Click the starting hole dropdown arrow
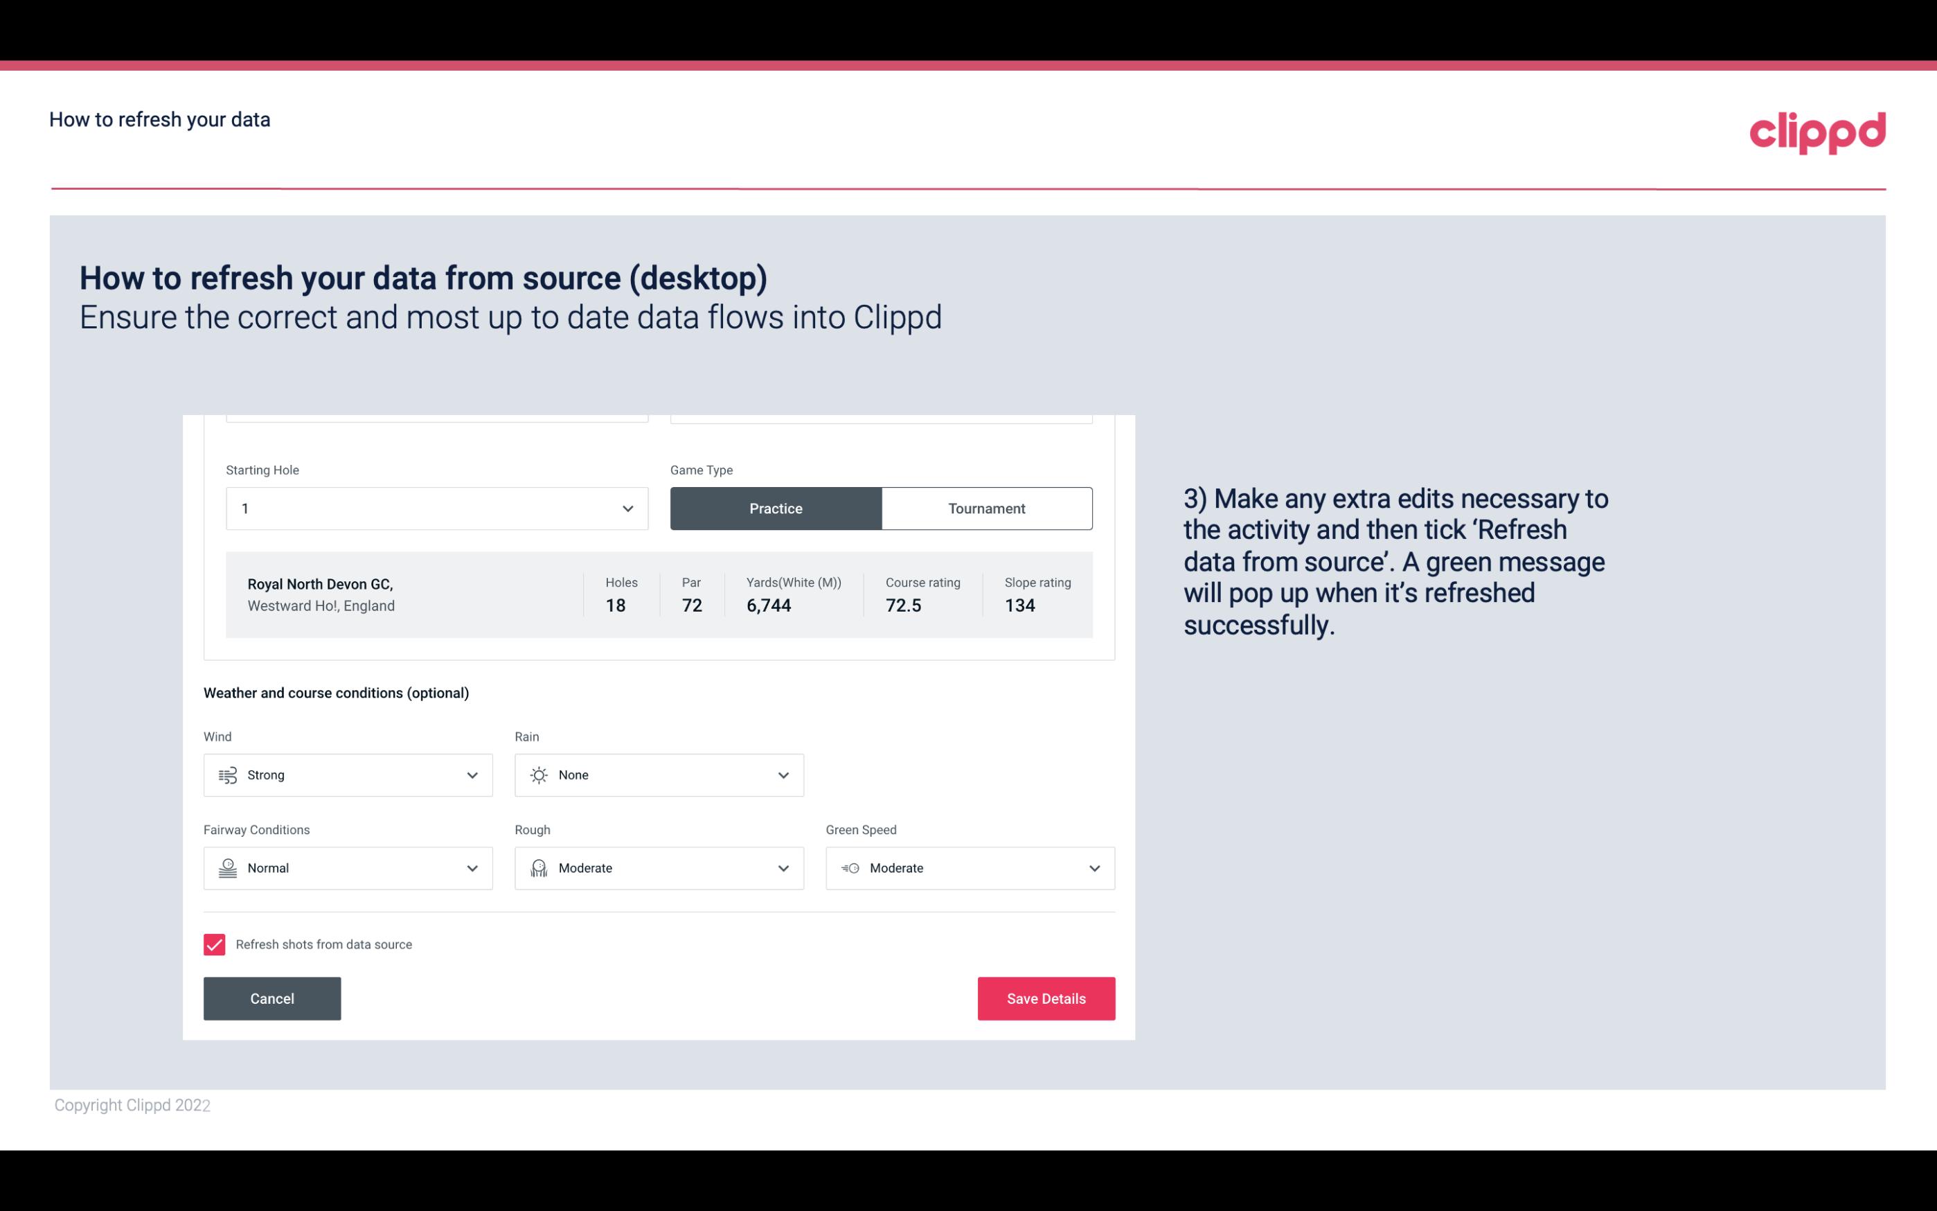Image resolution: width=1937 pixels, height=1211 pixels. tap(626, 508)
